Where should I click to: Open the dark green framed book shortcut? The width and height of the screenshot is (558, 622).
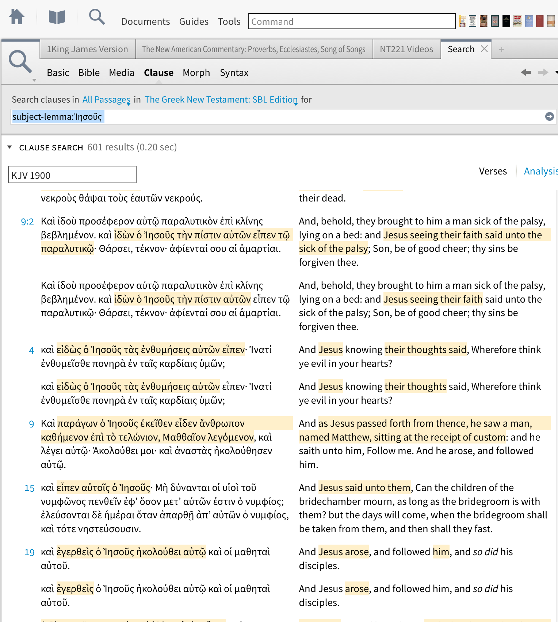click(x=495, y=21)
